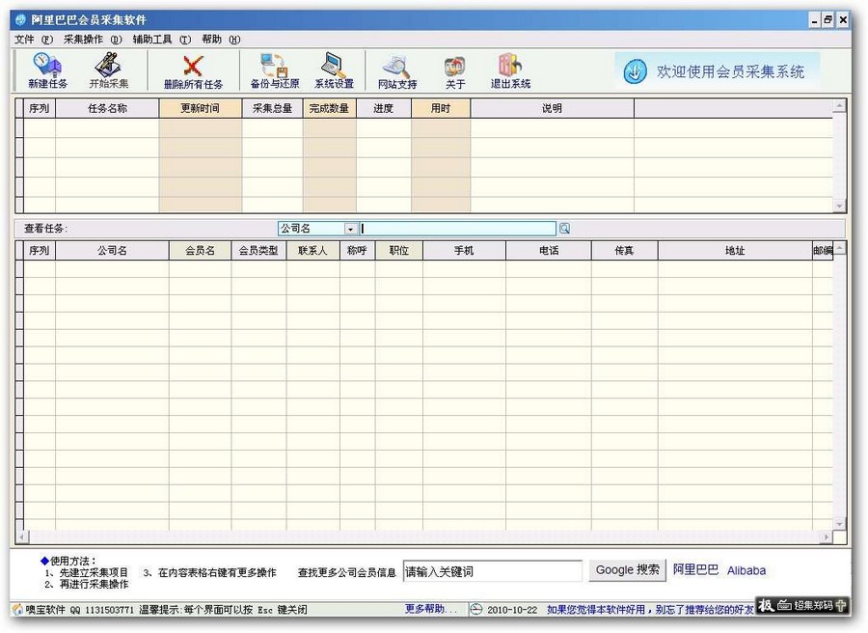Viewport: 868px width, 633px height.
Task: Sort the task list by 任务名称 column header
Action: pyautogui.click(x=107, y=108)
